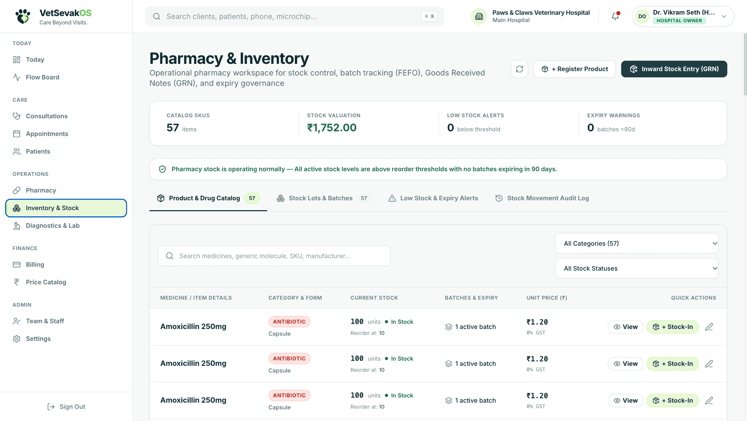
Task: View second Amoxicillin 250mg row
Action: coord(626,364)
